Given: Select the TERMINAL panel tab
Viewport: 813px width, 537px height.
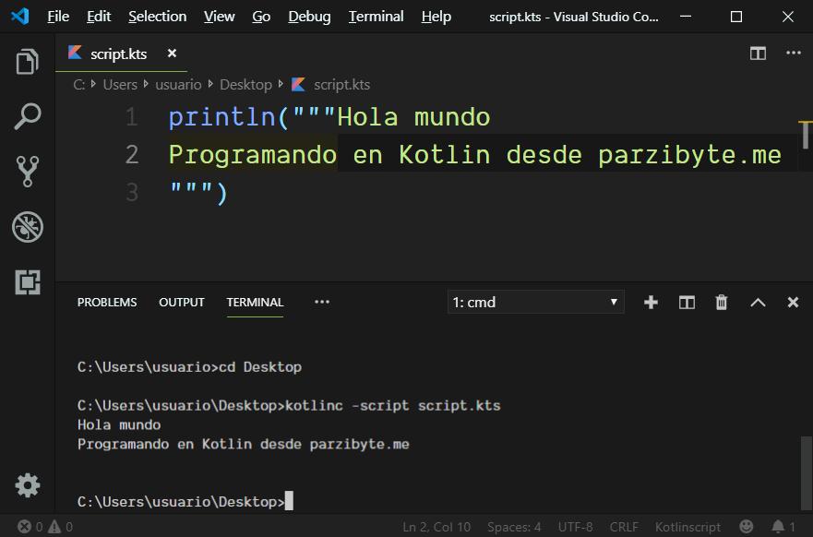Looking at the screenshot, I should pyautogui.click(x=255, y=303).
